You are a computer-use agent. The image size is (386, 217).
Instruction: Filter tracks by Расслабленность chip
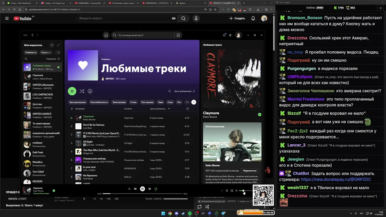coord(99,102)
